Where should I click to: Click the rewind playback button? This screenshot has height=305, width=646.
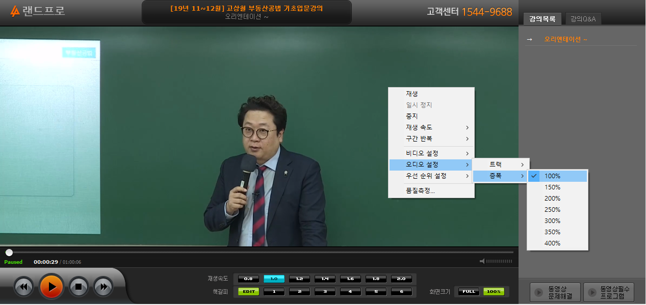click(x=24, y=287)
